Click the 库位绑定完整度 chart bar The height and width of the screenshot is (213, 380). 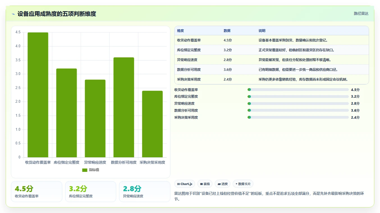pyautogui.click(x=67, y=113)
